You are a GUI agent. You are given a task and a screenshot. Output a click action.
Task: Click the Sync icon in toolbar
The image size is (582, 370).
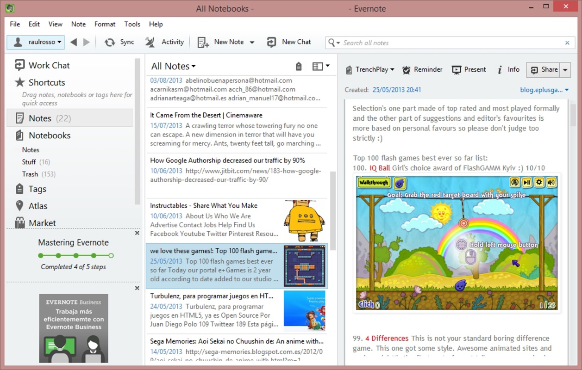pyautogui.click(x=110, y=42)
